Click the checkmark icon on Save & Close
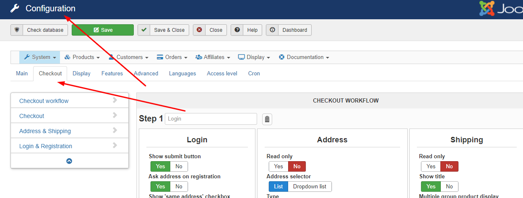523x198 pixels. (144, 30)
